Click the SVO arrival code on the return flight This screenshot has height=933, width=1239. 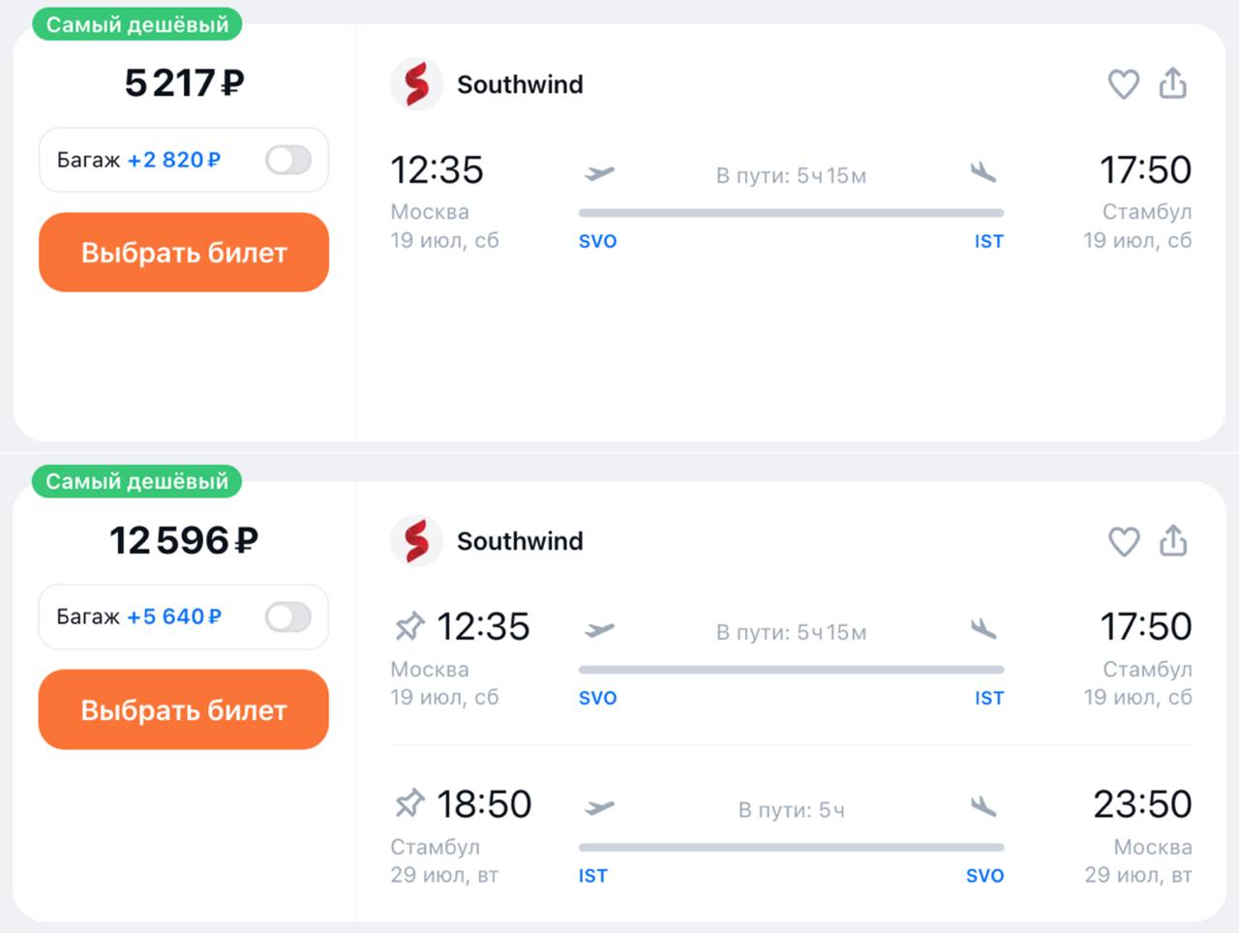click(x=984, y=876)
